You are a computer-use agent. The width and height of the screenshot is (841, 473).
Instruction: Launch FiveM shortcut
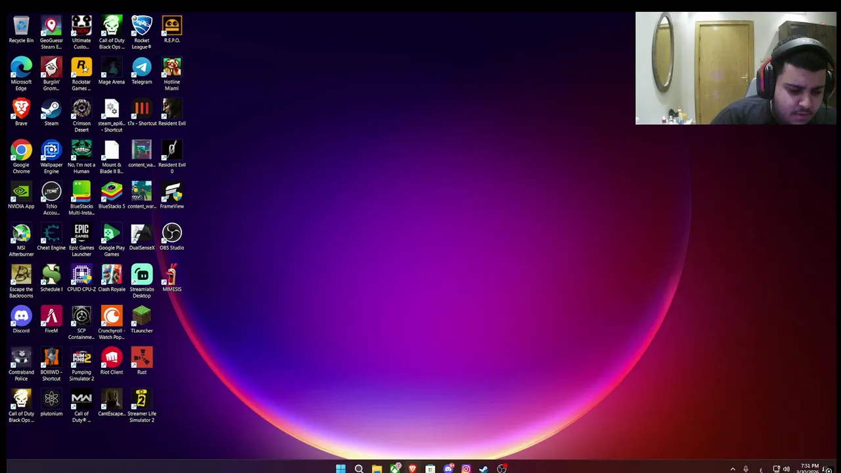tap(51, 320)
